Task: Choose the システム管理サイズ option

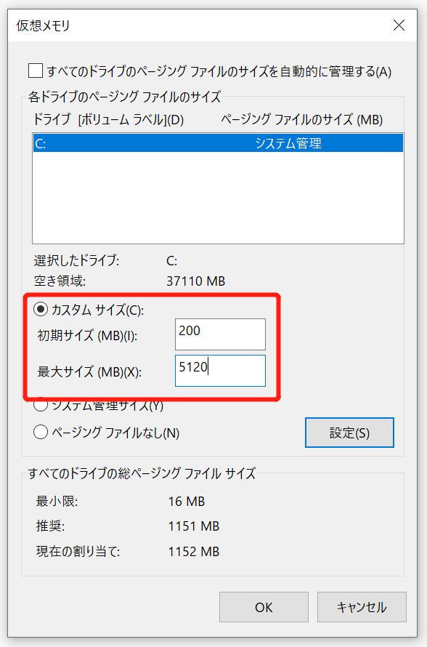Action: [41, 405]
